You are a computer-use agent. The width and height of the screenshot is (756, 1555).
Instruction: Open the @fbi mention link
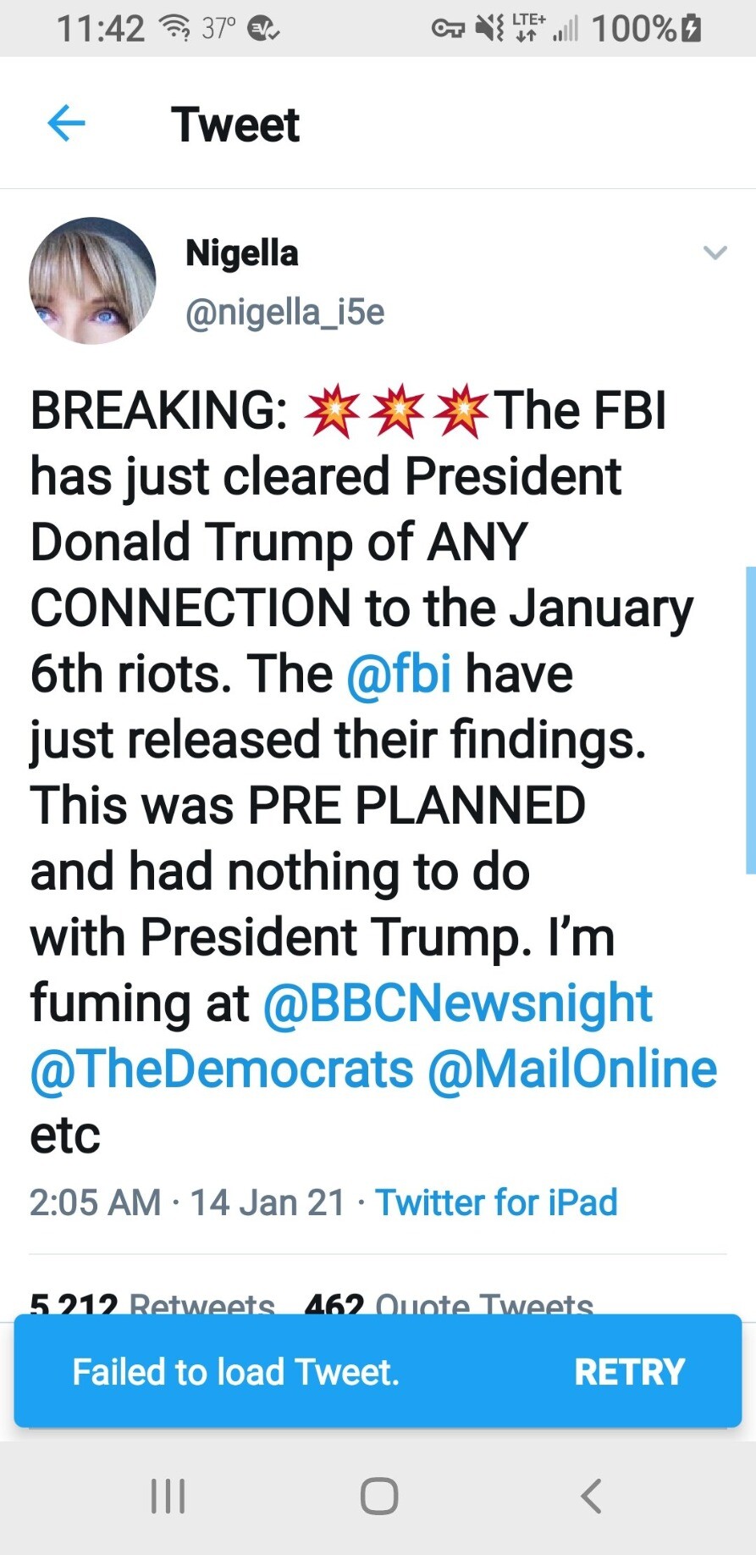click(x=399, y=674)
